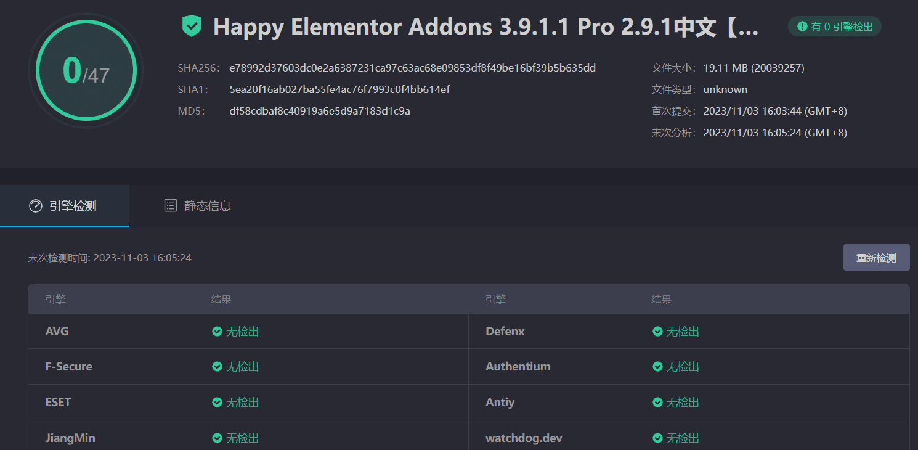
Task: Click the 末次检测时间 timestamp line
Action: pyautogui.click(x=110, y=258)
